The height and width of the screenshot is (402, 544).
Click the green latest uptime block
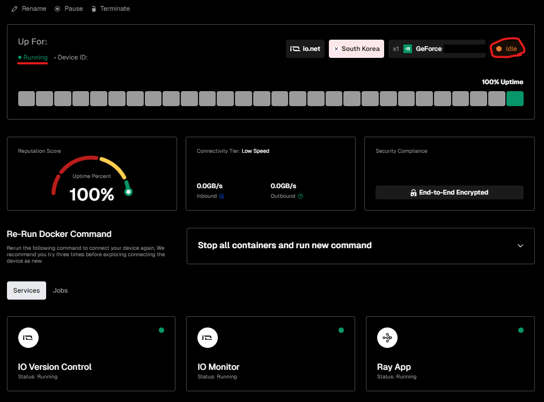tap(515, 99)
